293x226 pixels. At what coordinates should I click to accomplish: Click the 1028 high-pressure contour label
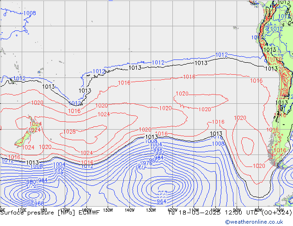(69, 132)
